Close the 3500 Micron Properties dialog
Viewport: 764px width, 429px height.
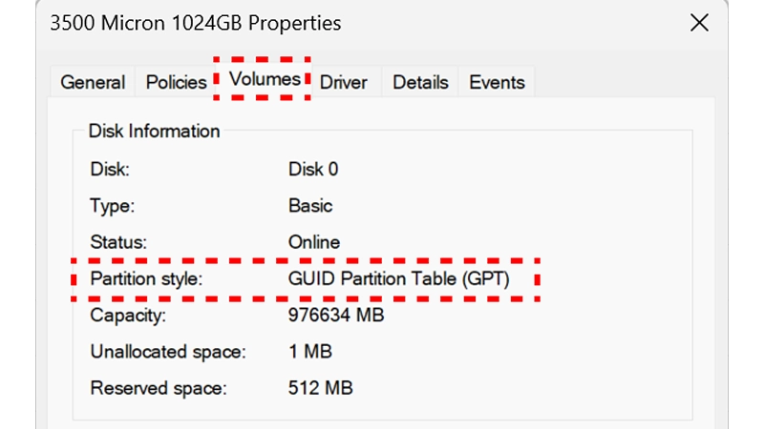699,23
